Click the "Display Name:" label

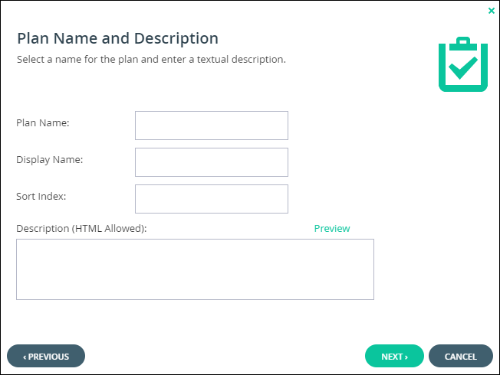[49, 160]
